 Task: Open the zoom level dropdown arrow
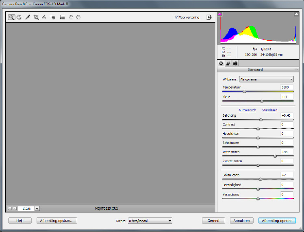click(37, 208)
